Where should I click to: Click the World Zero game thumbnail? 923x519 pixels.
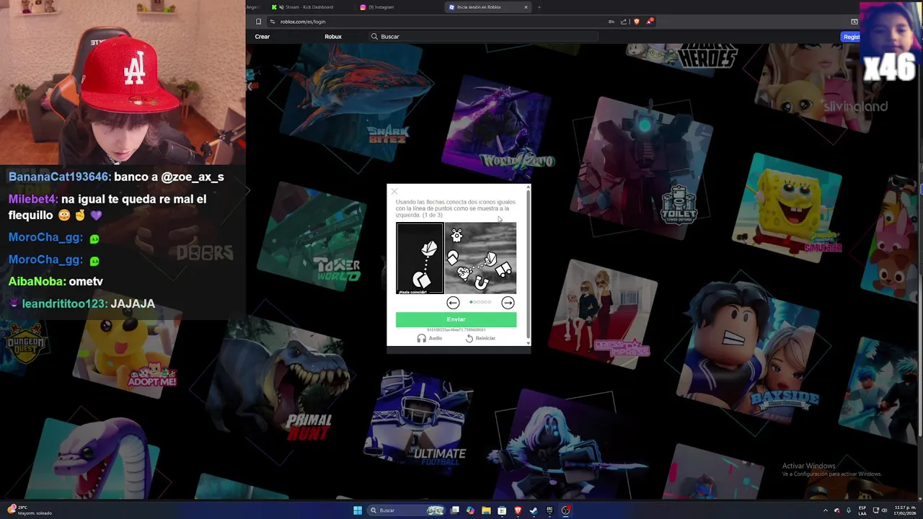(x=498, y=128)
